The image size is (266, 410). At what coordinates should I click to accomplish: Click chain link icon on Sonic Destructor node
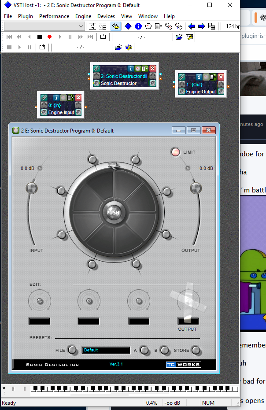[96, 69]
